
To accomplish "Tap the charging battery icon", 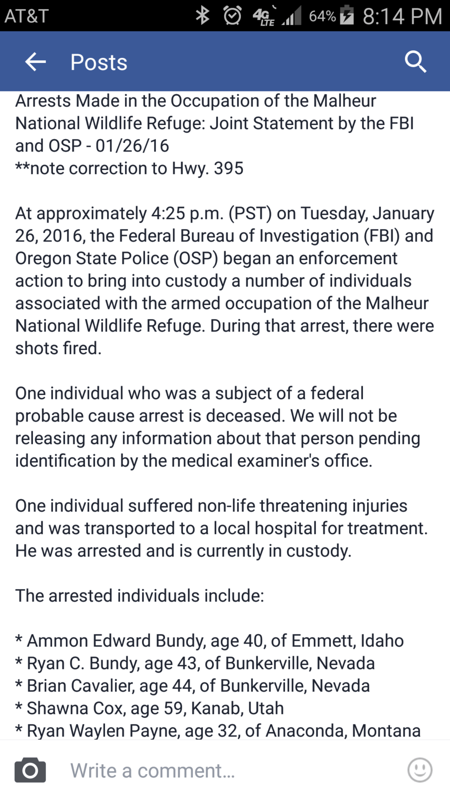I will click(346, 16).
